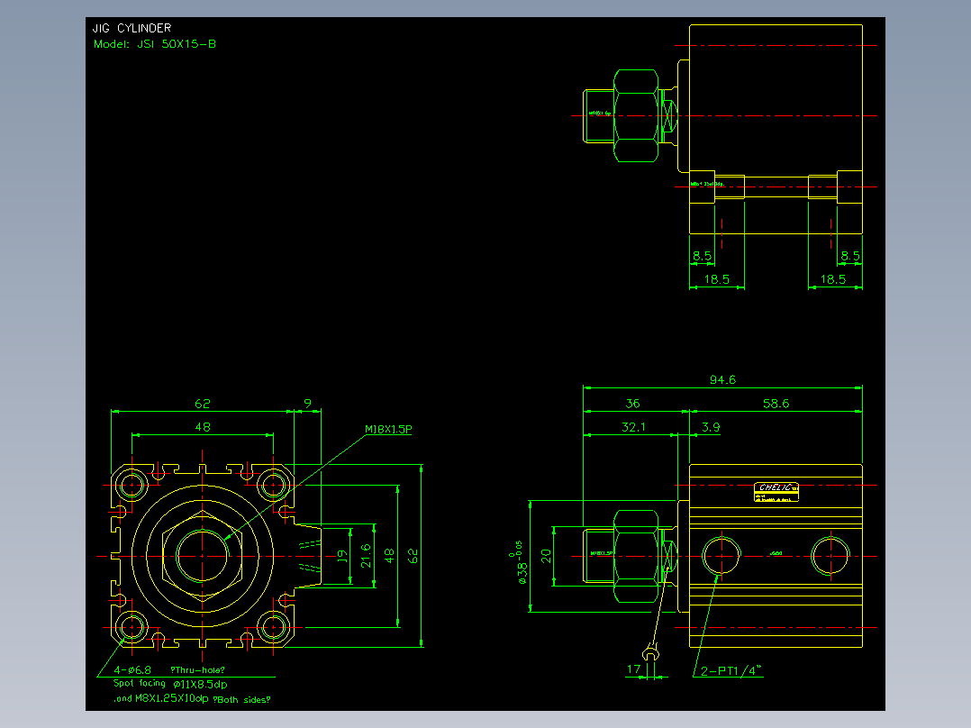The image size is (971, 728).
Task: Select the wrench symbol beside the 17 dimension
Action: click(x=650, y=652)
